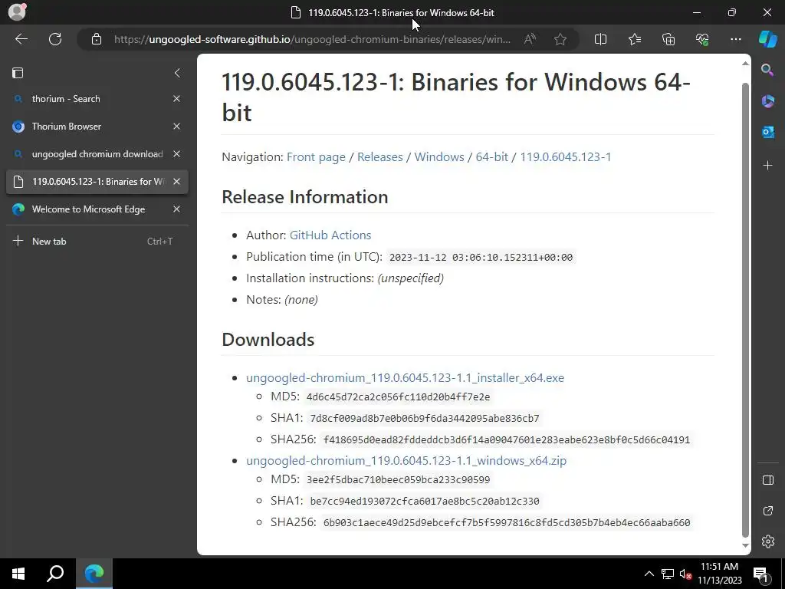Viewport: 785px width, 589px height.
Task: Click the scrollbar up arrow
Action: (x=745, y=64)
